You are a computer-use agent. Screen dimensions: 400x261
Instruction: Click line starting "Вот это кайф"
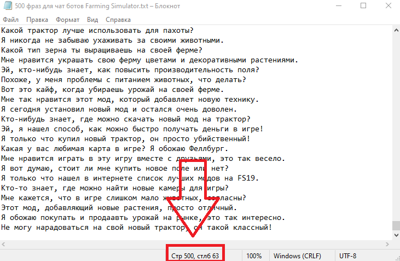(x=112, y=90)
